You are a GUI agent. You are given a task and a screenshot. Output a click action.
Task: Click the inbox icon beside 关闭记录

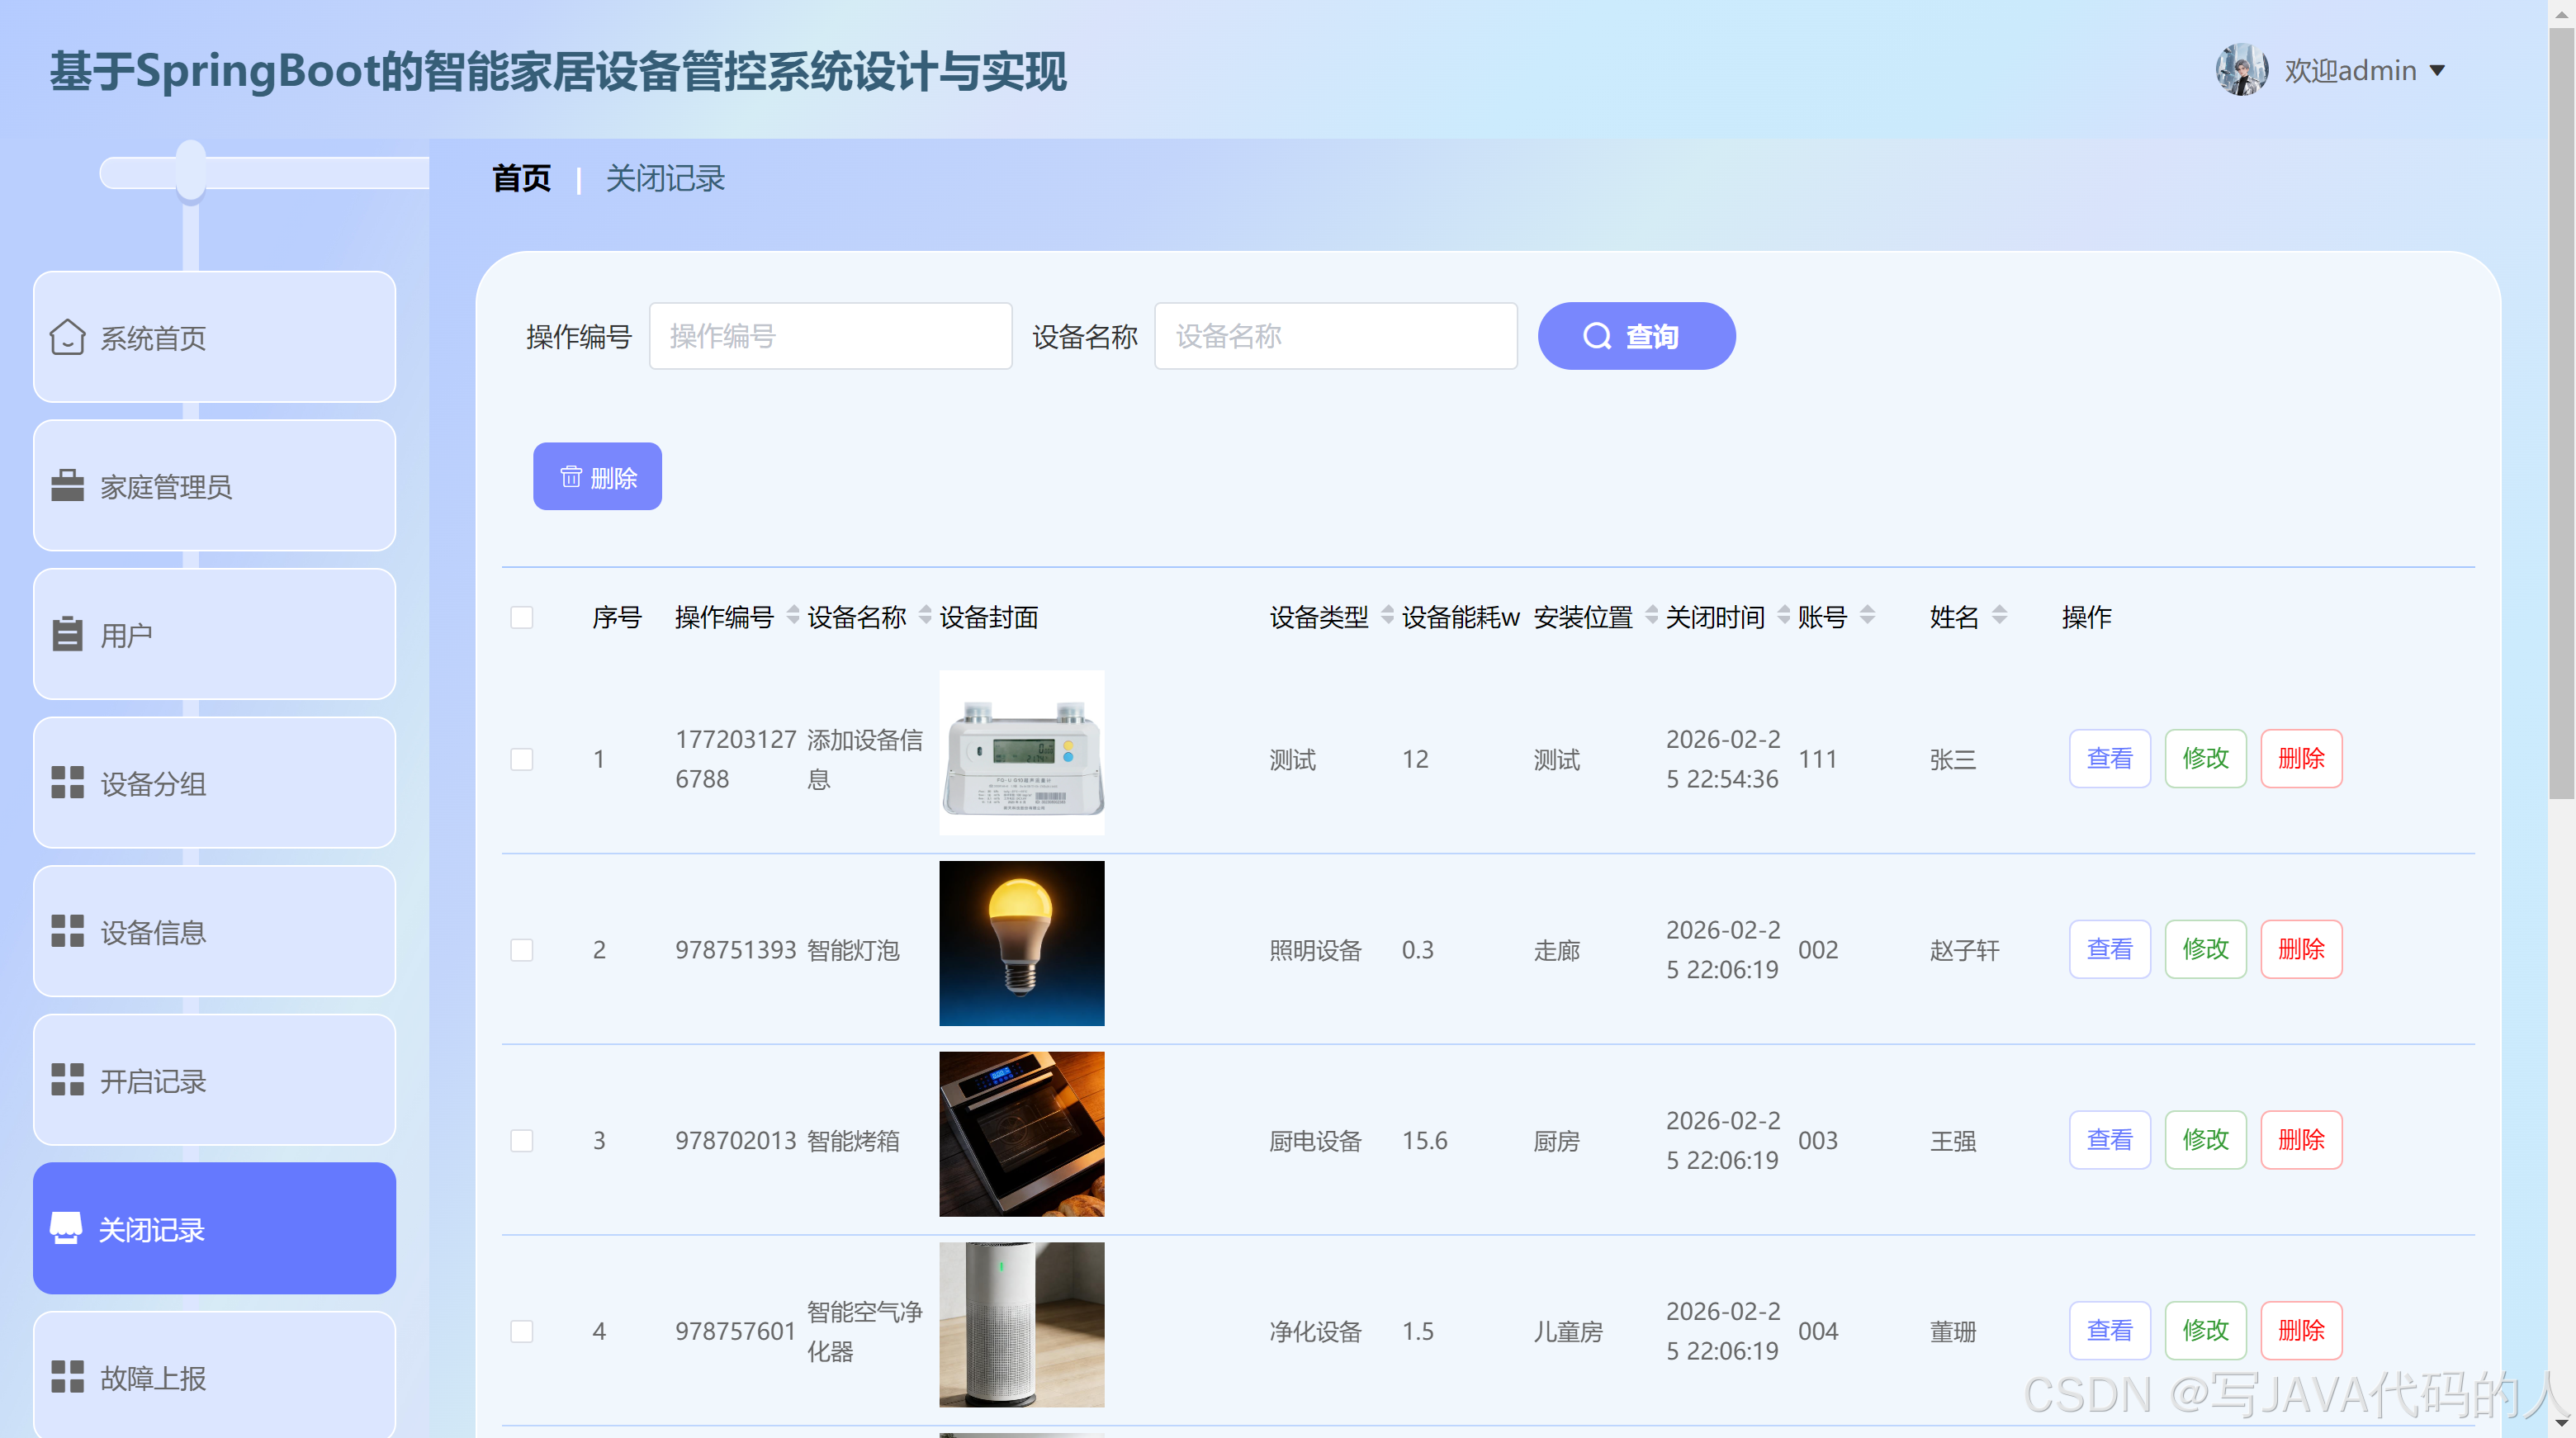click(x=67, y=1228)
